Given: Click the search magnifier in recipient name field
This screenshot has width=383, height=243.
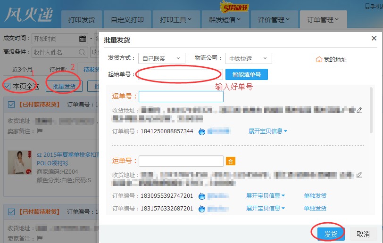Looking at the screenshot, I should point(82,52).
